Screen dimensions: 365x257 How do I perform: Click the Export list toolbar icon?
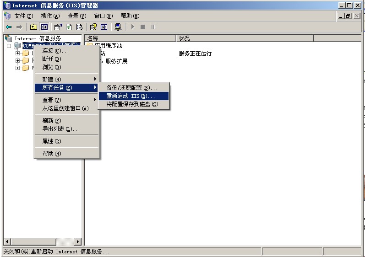(79, 27)
